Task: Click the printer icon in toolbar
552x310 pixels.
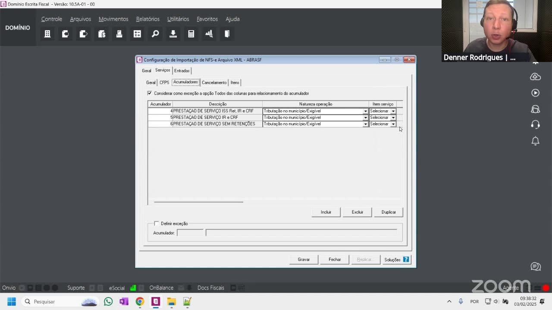Action: [119, 34]
